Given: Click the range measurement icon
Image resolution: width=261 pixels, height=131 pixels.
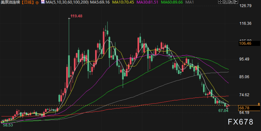Looking at the screenshot, I should pos(225,2).
